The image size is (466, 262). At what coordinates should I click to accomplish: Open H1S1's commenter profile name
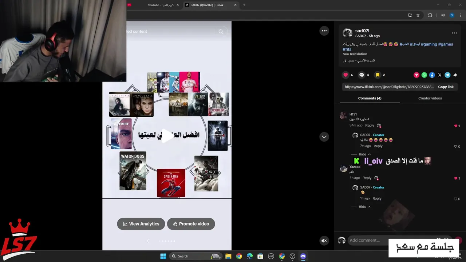click(x=353, y=114)
